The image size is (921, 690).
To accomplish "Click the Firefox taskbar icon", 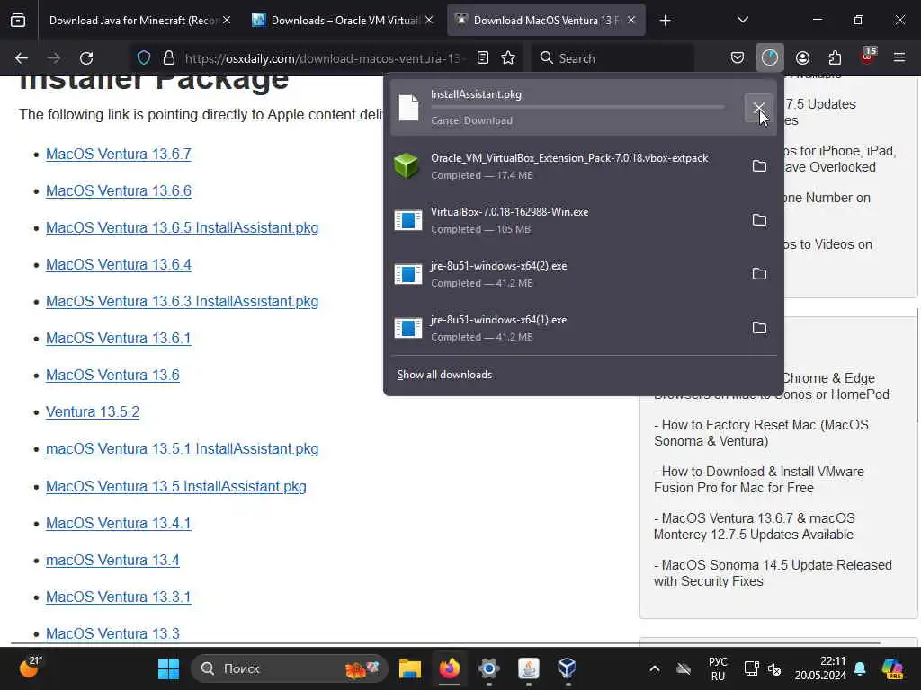I will pyautogui.click(x=450, y=668).
